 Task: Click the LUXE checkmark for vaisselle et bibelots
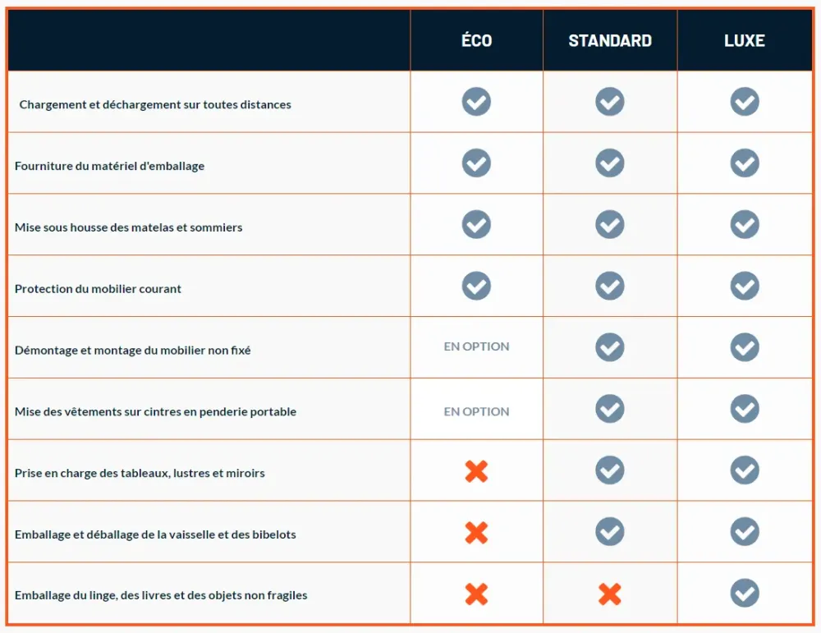(745, 531)
